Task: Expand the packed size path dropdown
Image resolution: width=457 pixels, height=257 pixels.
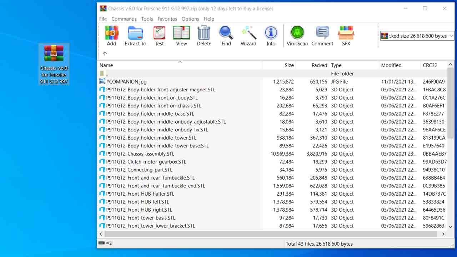Action: click(451, 36)
